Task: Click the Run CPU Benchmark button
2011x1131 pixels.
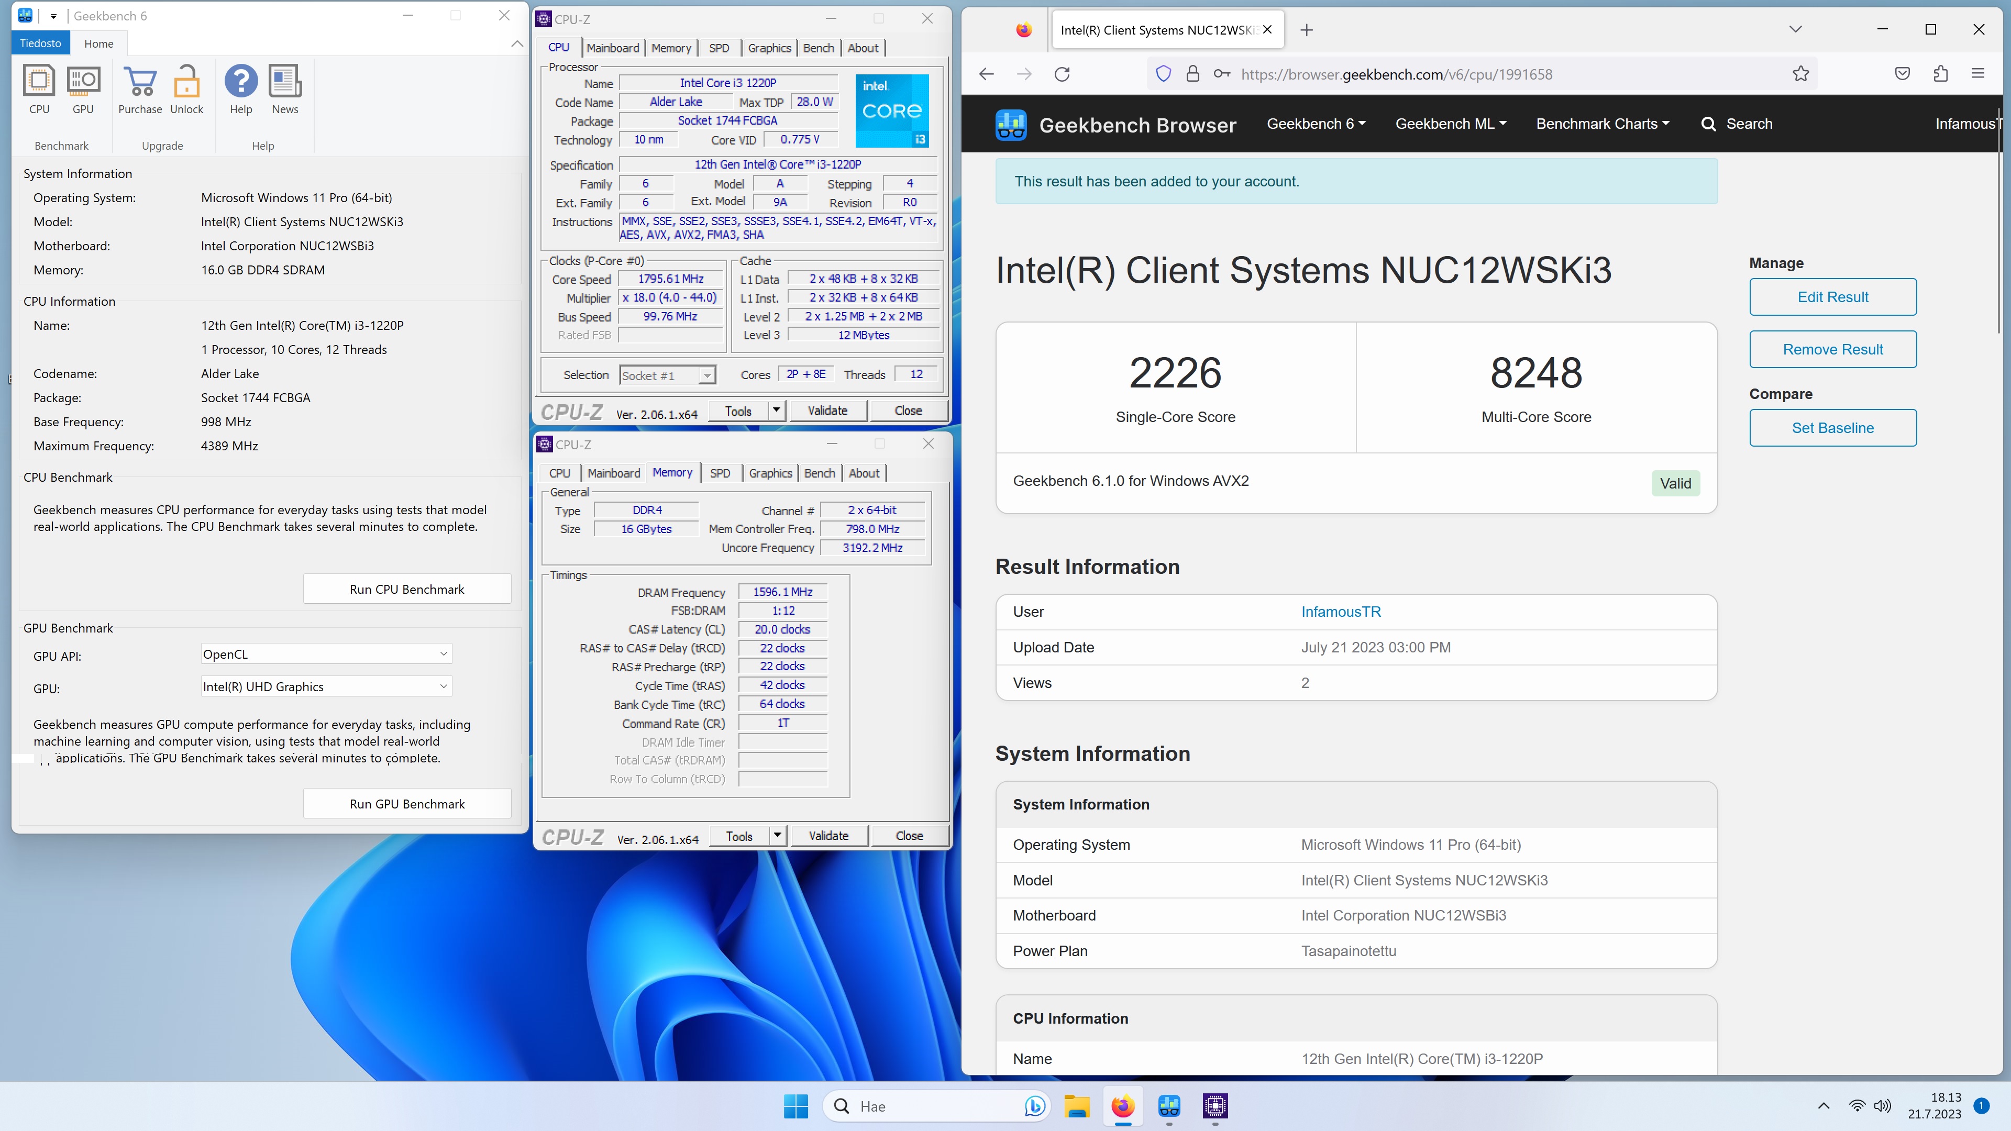Action: point(407,589)
